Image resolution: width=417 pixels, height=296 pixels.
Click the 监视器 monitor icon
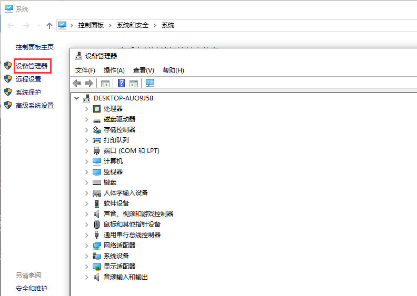point(97,172)
